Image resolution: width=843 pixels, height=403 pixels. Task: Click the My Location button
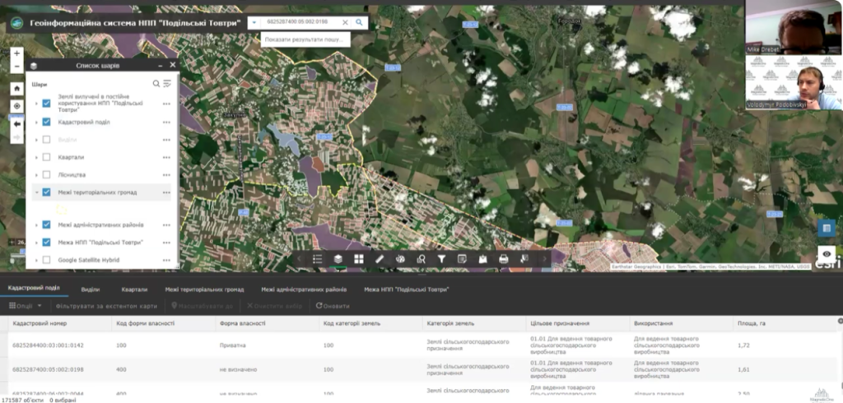[x=16, y=106]
